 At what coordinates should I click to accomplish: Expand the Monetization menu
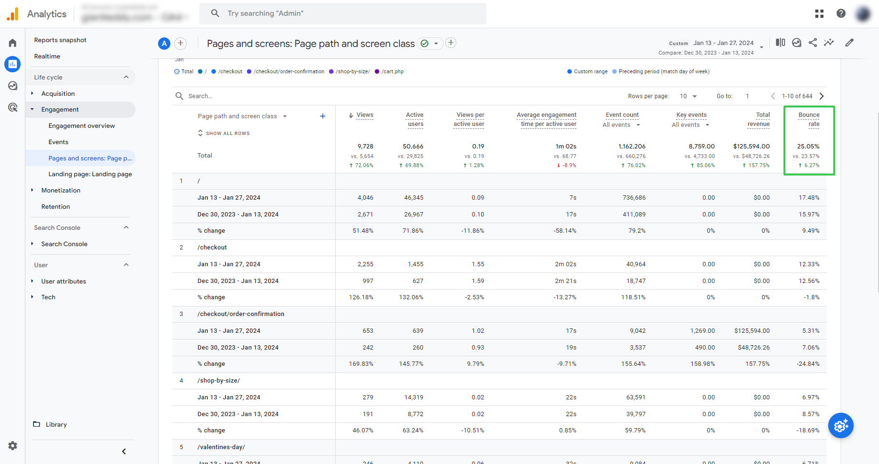(32, 190)
